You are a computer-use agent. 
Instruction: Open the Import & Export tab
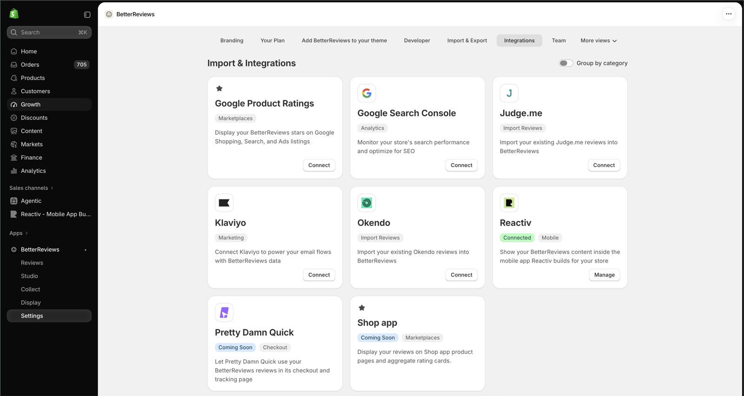(467, 40)
